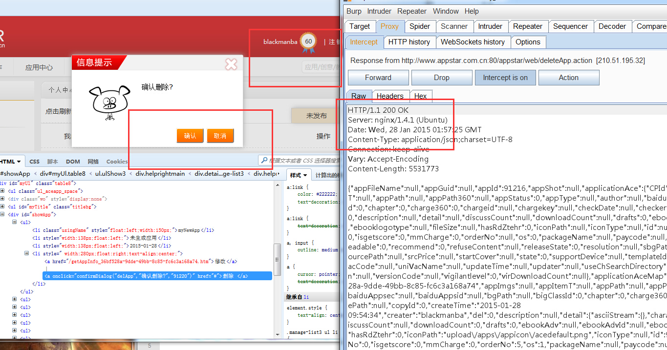Select the getAppInfo href anchor line
Image resolution: width=667 pixels, height=350 pixels.
(141, 261)
